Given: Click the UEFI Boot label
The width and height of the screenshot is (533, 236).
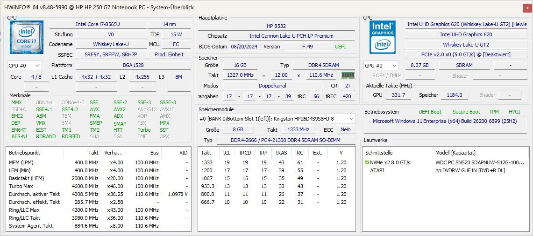Looking at the screenshot, I should (430, 112).
